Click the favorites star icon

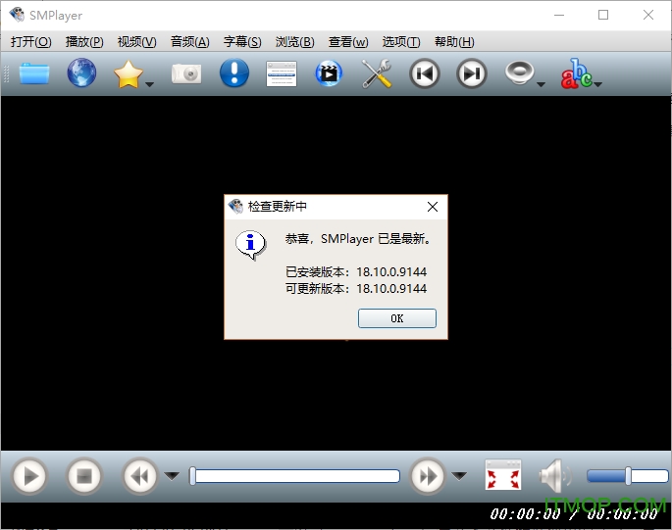point(129,74)
